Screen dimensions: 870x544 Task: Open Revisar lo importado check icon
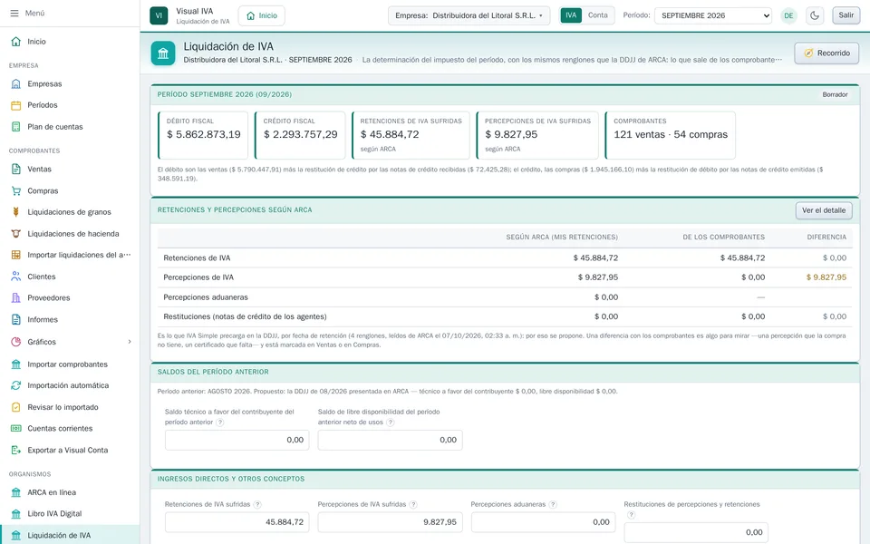tap(16, 407)
